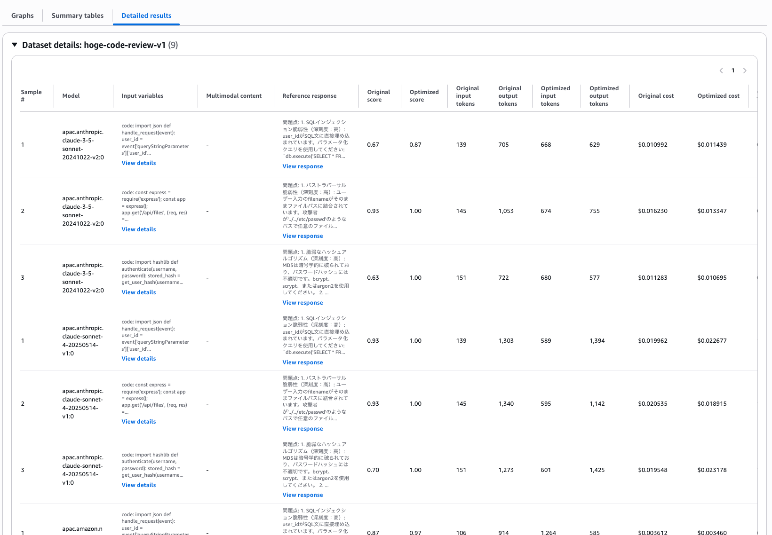Select optimized output tokens value 1,394
This screenshot has width=772, height=535.
[597, 341]
